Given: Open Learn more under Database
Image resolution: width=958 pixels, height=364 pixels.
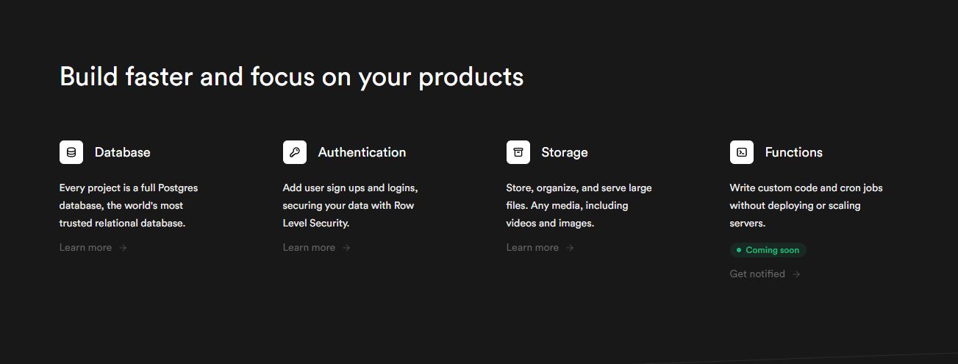Looking at the screenshot, I should pos(86,248).
